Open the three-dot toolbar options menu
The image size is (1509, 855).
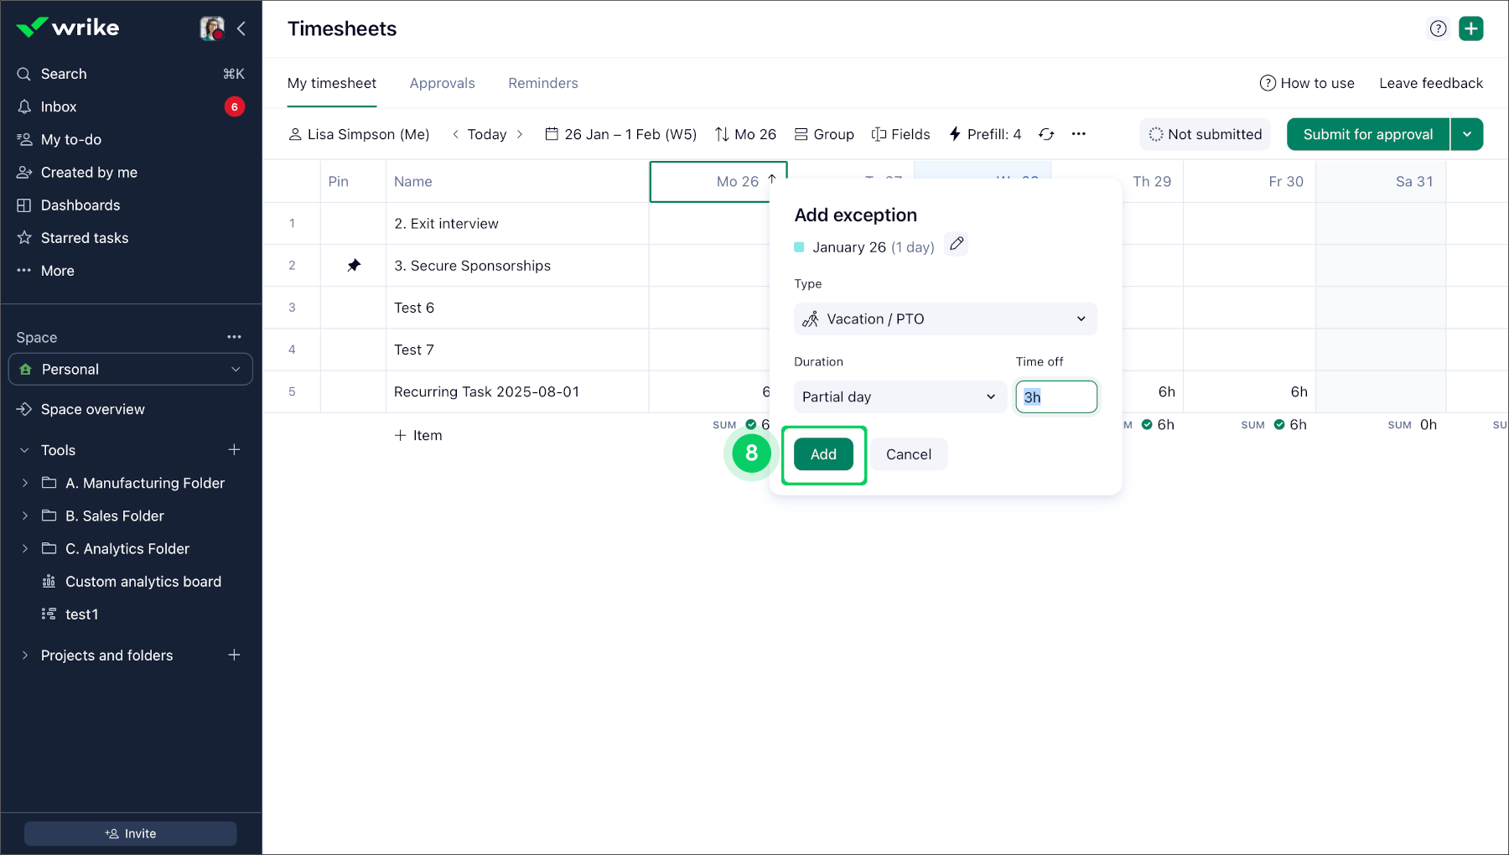click(1079, 134)
